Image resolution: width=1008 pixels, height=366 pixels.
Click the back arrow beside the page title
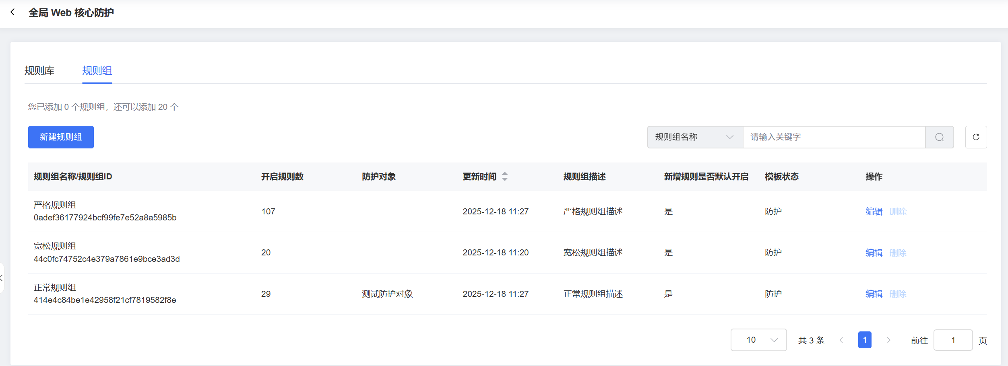coord(13,12)
